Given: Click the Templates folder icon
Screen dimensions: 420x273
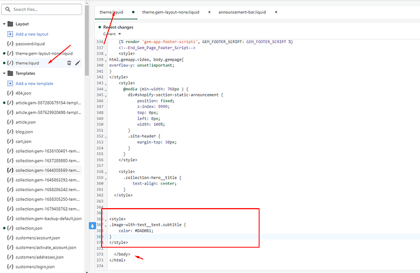Looking at the screenshot, I should coord(10,73).
